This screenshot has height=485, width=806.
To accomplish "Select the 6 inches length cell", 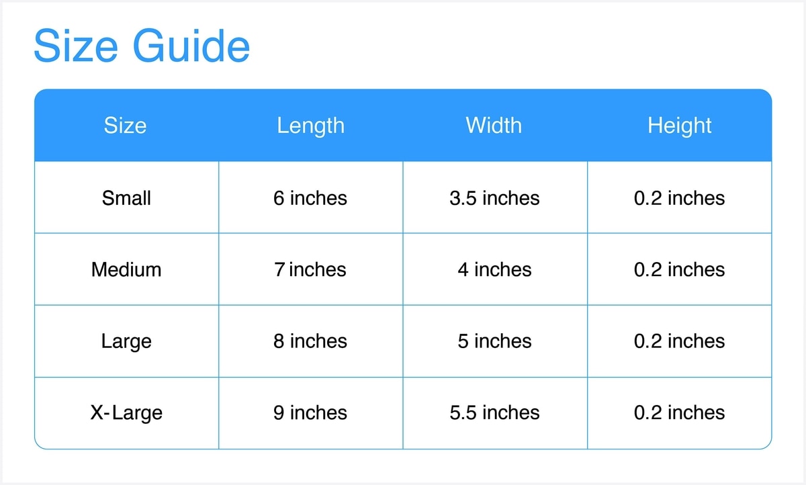I will 310,198.
